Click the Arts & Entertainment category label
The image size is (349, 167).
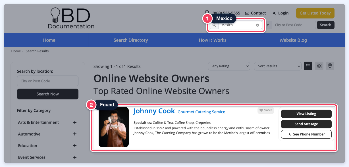[39, 122]
